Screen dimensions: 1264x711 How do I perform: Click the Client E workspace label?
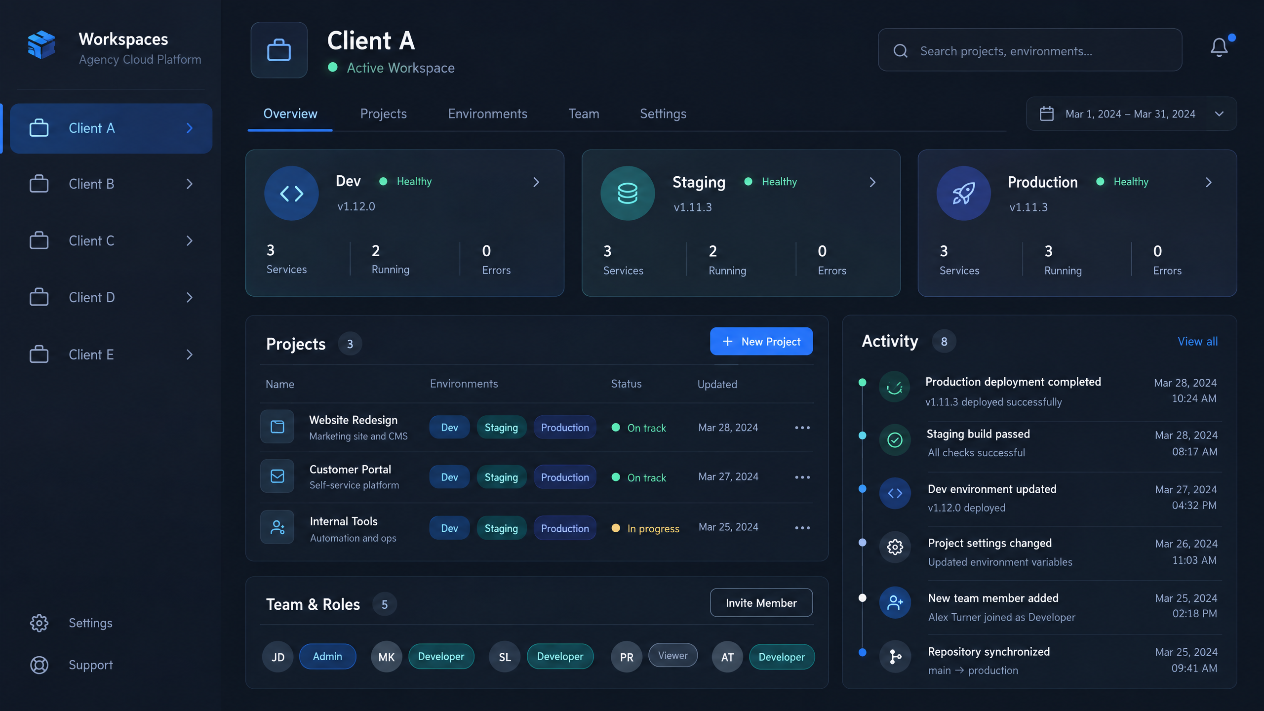[x=91, y=355]
